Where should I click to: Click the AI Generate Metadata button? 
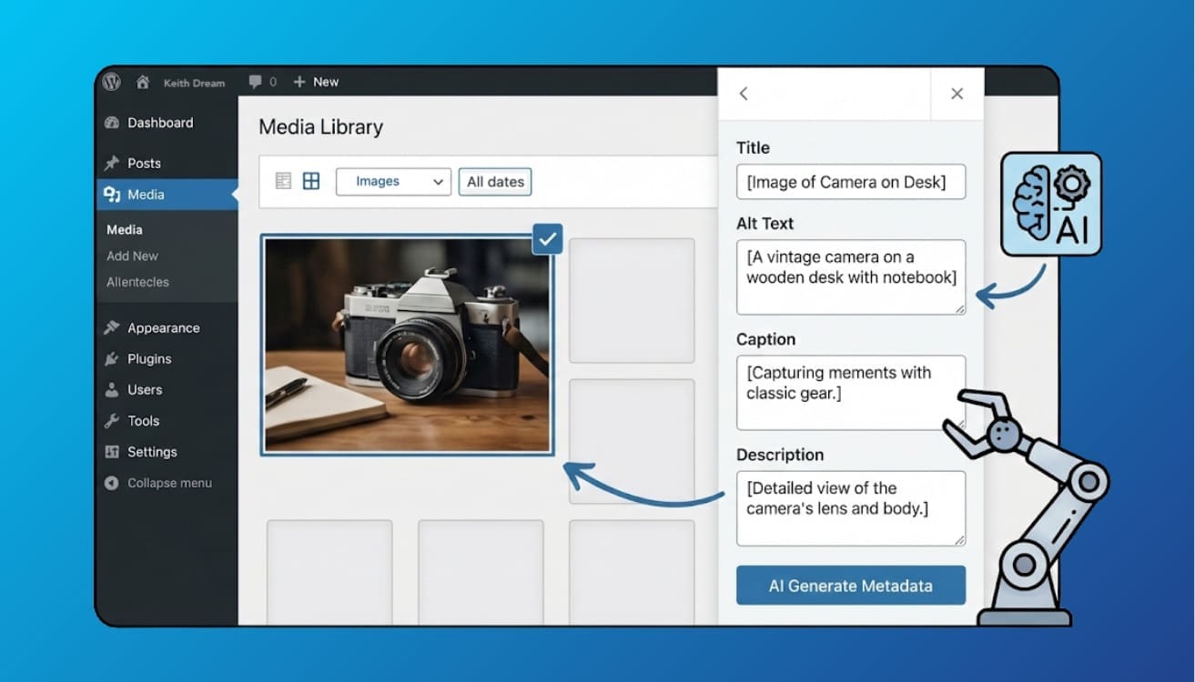click(851, 587)
